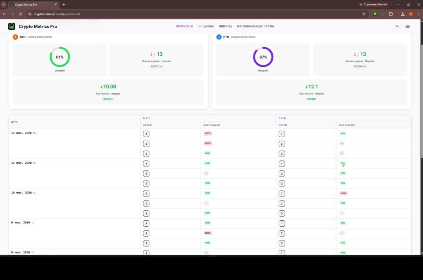423x280 pixels.
Task: Click ETH LOSS badge, 10 июл. setup 1
Action: coord(343,193)
